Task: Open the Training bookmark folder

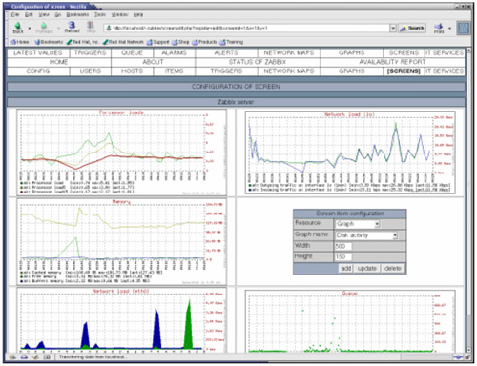Action: pyautogui.click(x=231, y=42)
